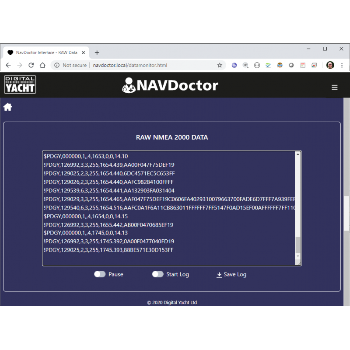Bookmark this page with the star icon
The height and width of the screenshot is (350, 350).
pos(220,65)
